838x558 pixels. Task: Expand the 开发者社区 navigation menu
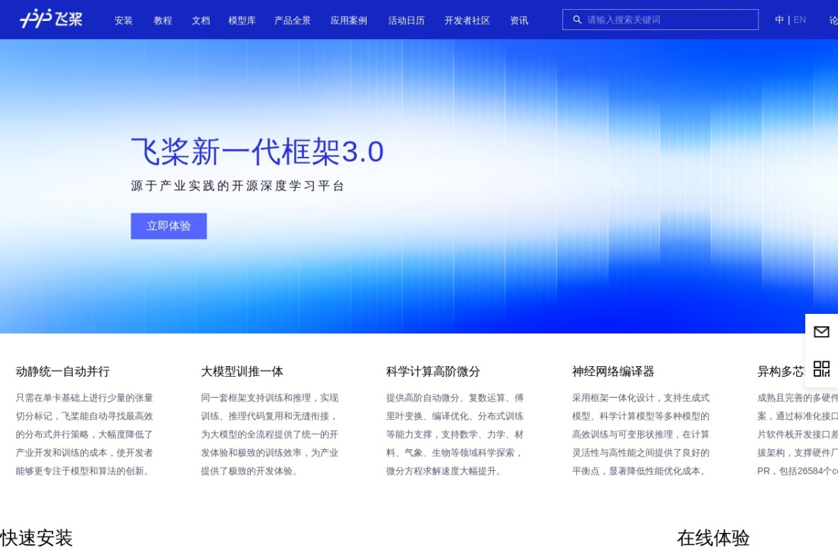pos(467,20)
